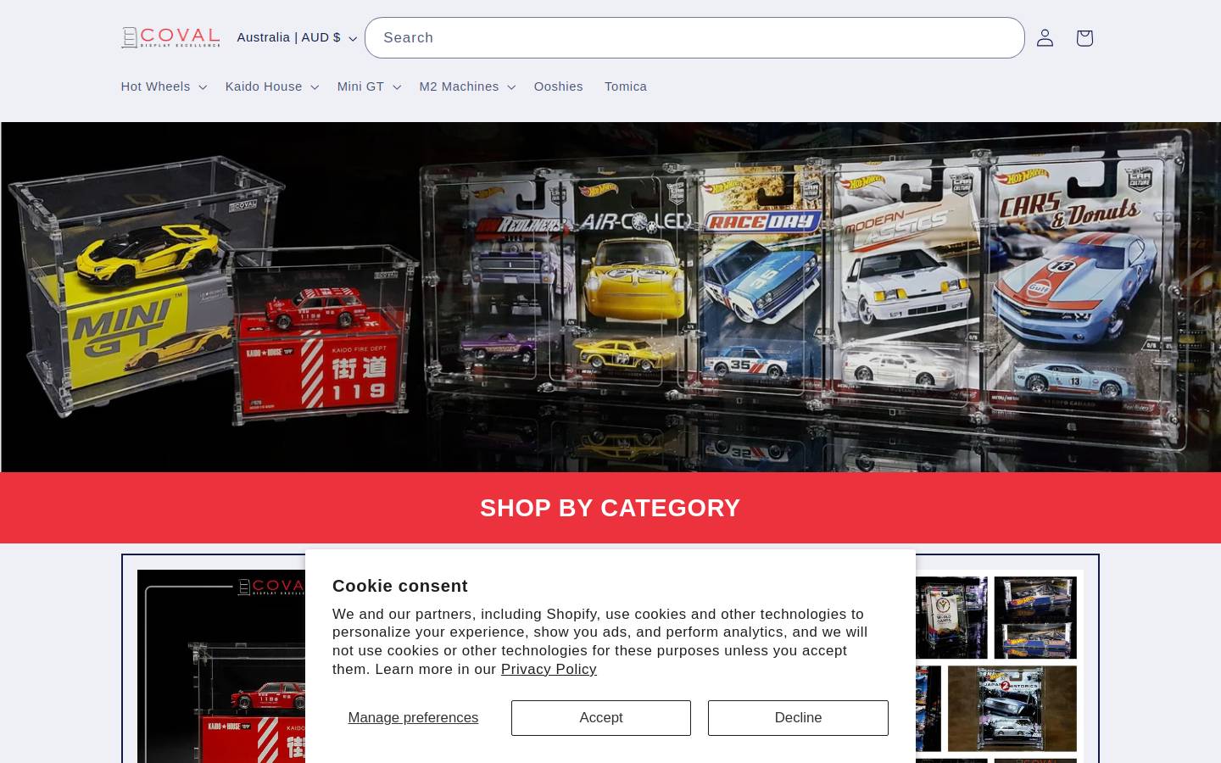Expand the Hot Wheels menu
The height and width of the screenshot is (763, 1221).
(x=164, y=86)
